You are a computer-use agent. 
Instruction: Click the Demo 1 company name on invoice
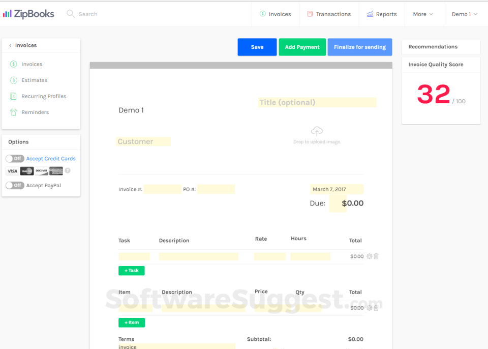coord(131,110)
